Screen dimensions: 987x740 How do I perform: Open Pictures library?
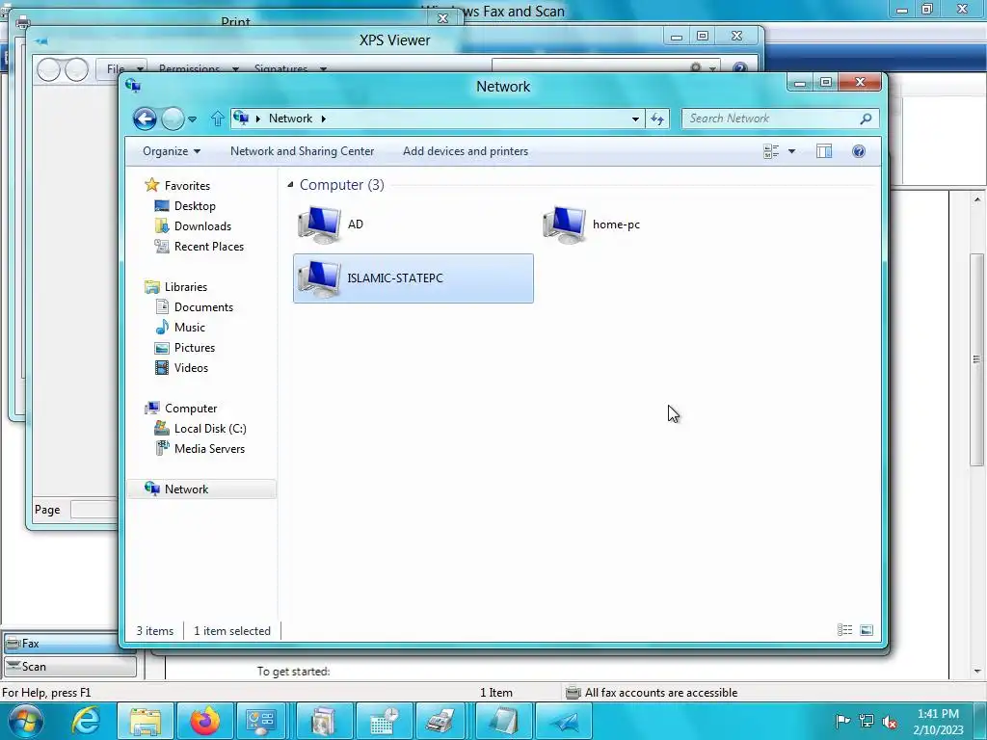[195, 347]
